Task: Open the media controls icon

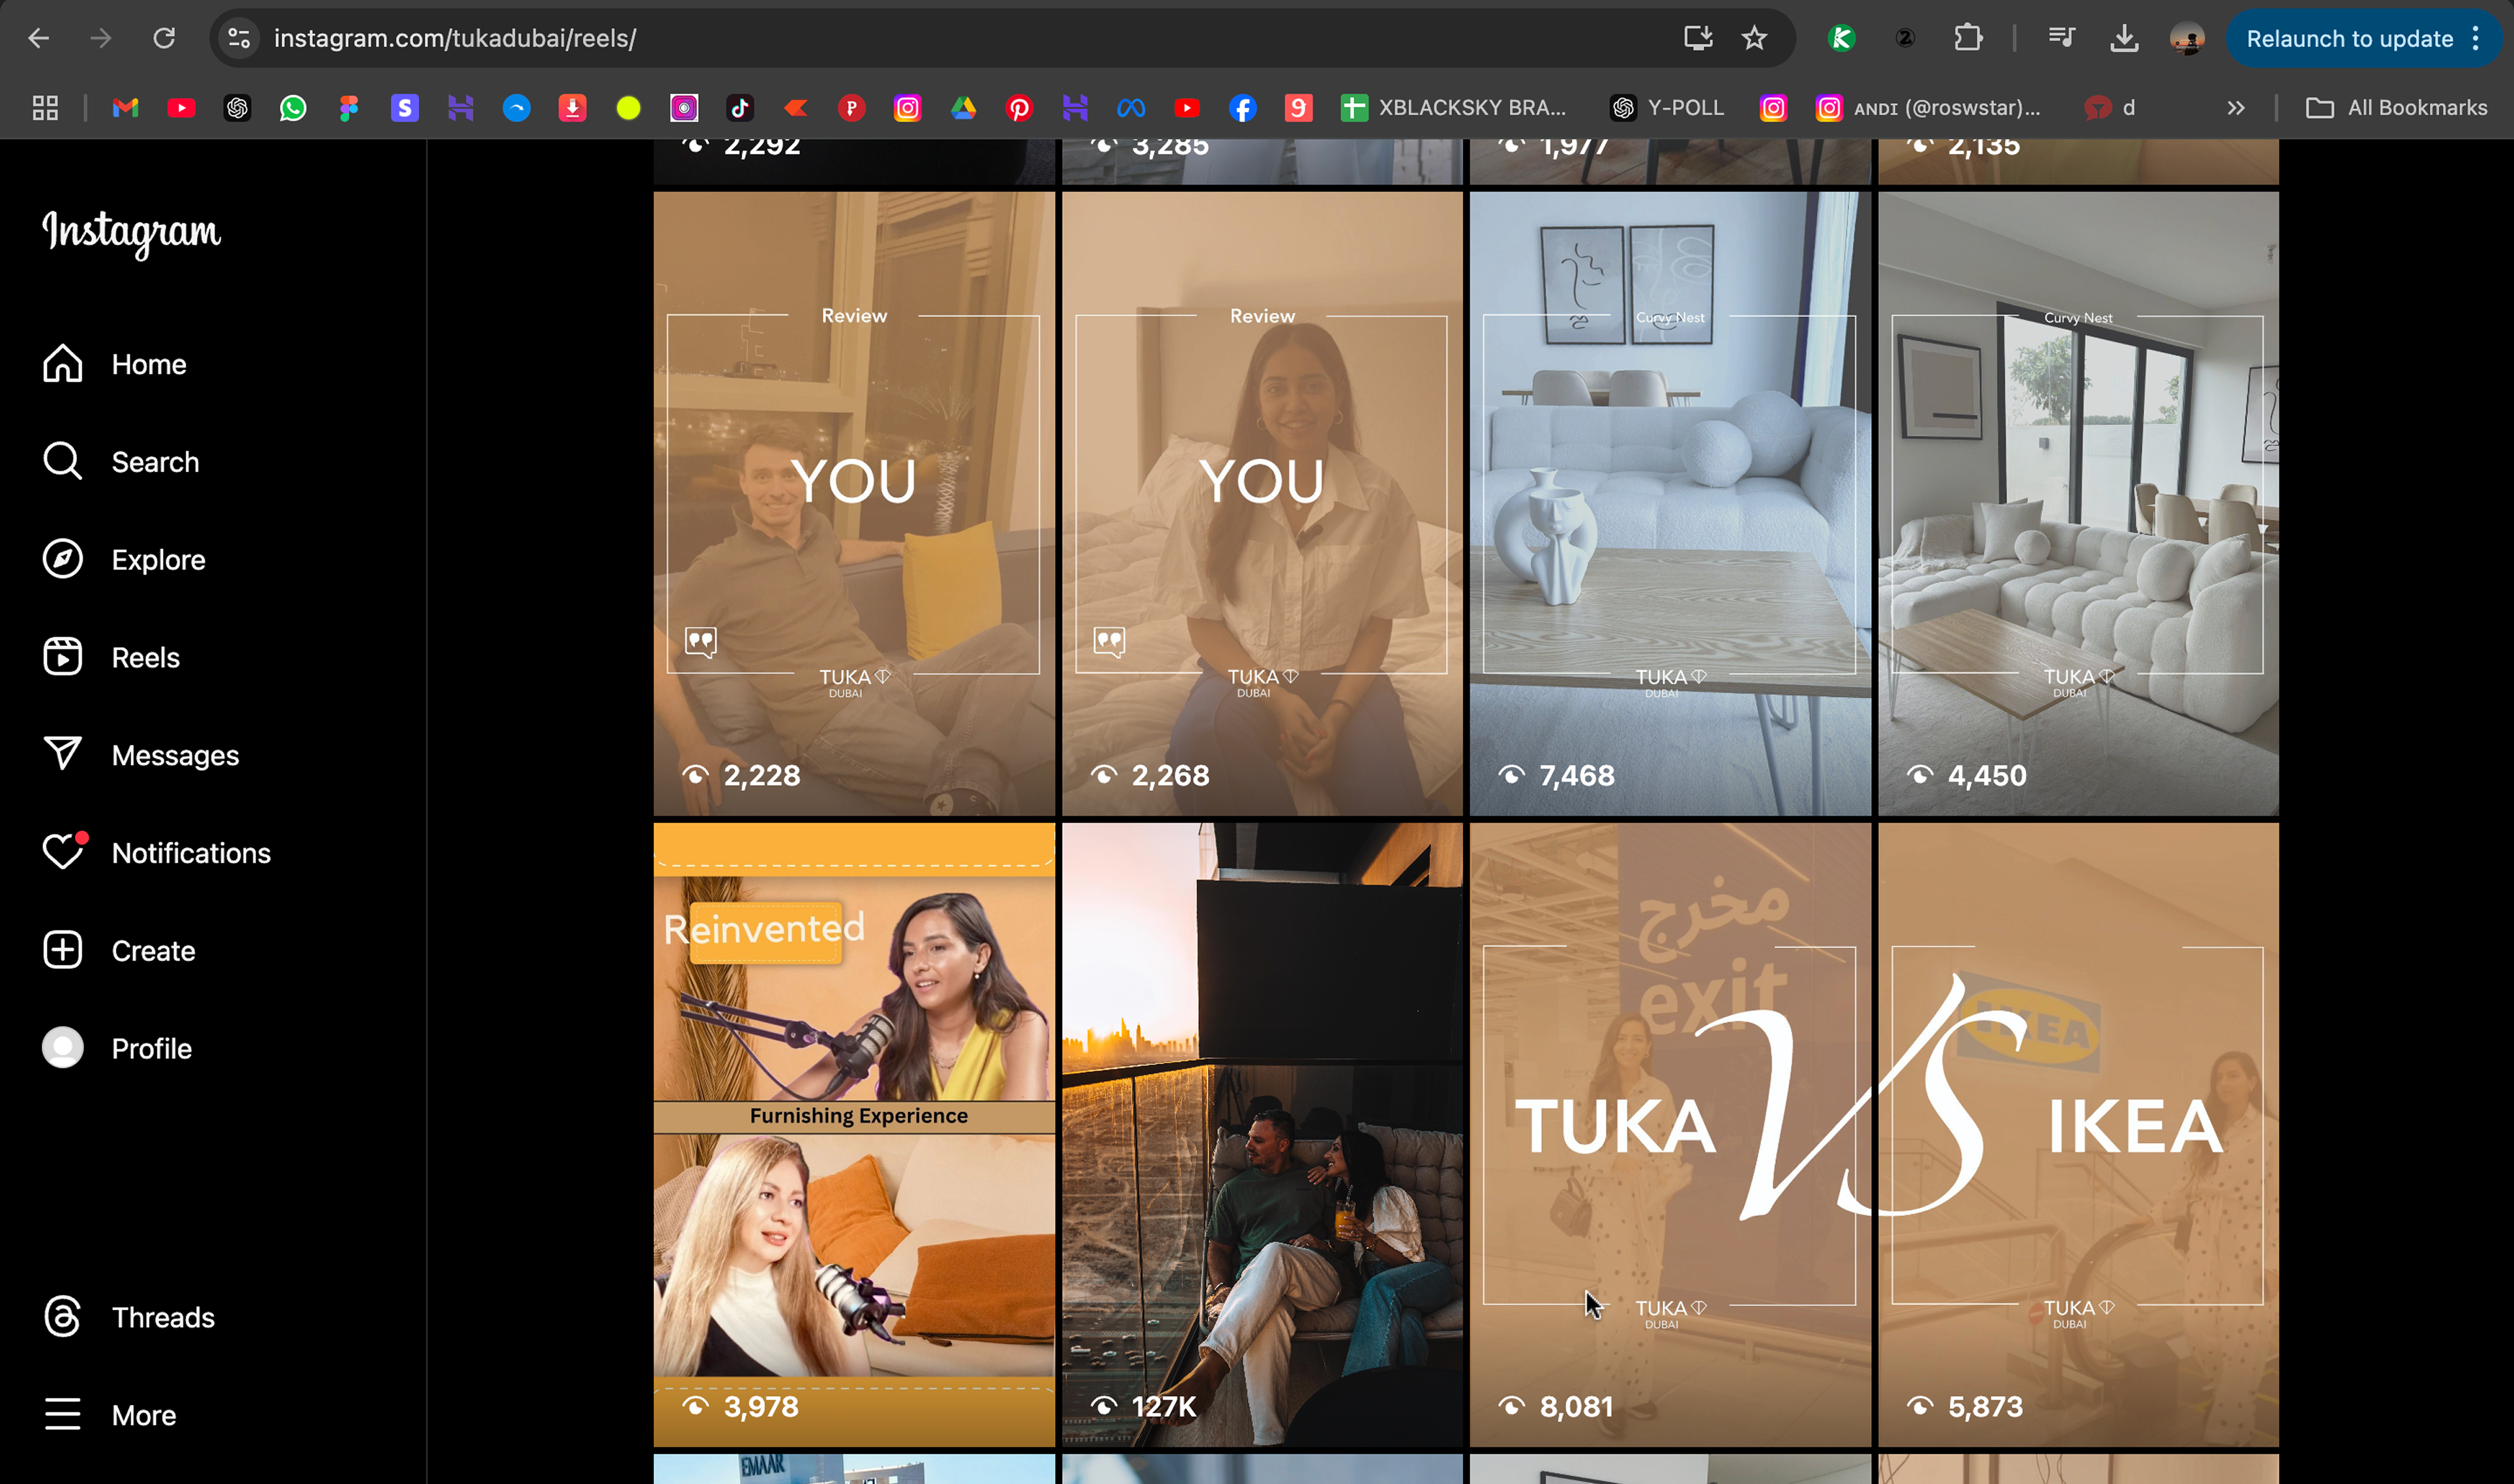Action: [x=2061, y=39]
